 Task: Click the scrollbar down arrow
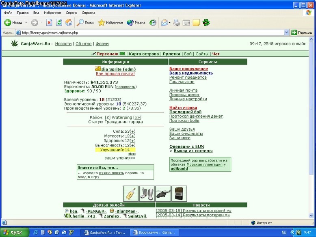coord(311,215)
